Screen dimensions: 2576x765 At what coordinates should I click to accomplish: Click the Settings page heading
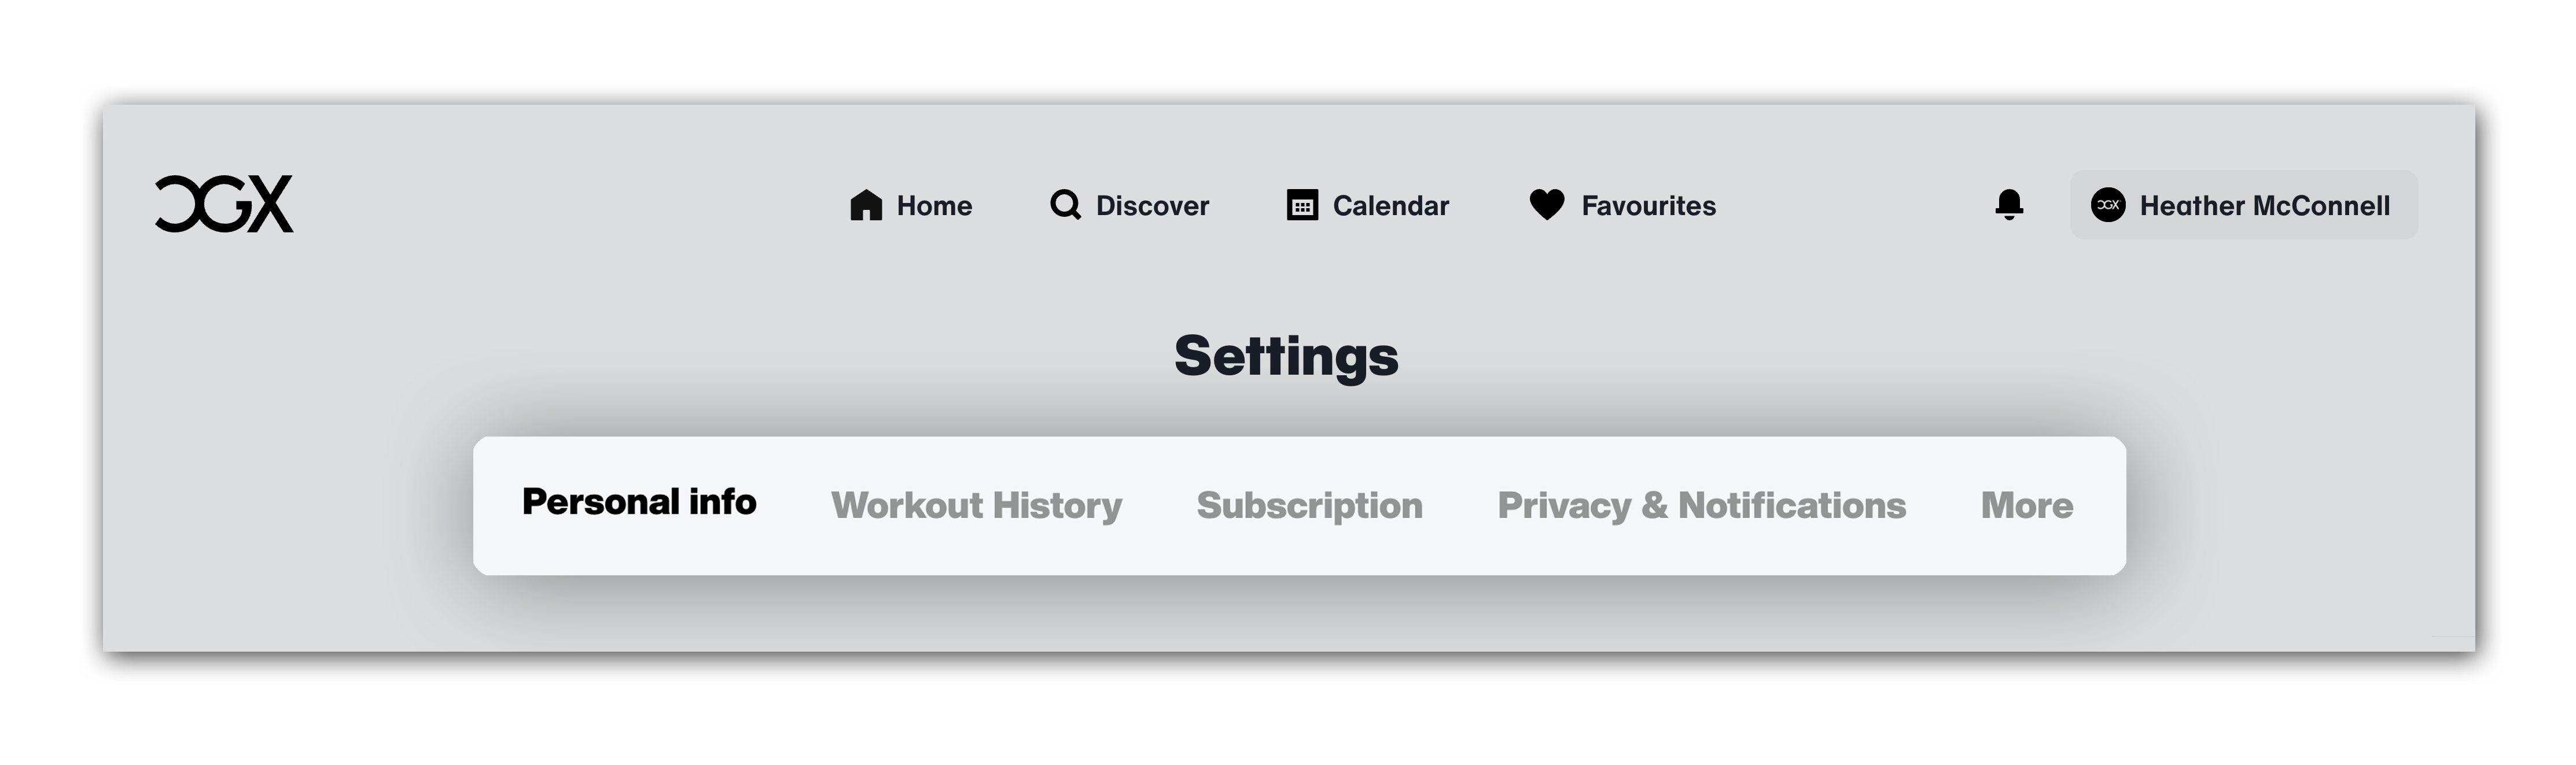[1286, 357]
